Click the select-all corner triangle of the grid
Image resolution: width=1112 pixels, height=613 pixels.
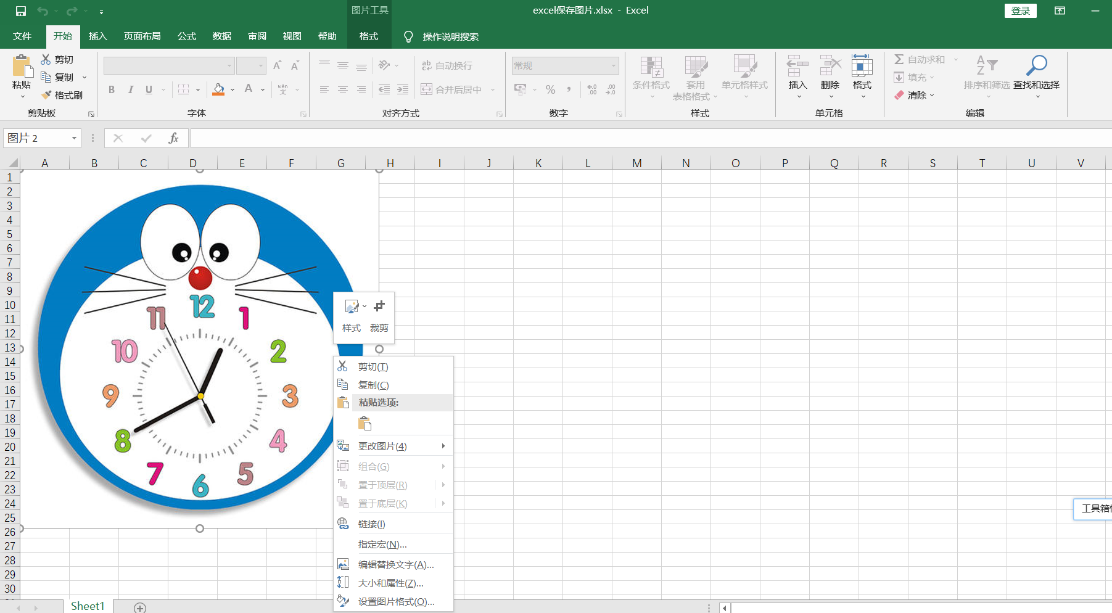(x=12, y=163)
